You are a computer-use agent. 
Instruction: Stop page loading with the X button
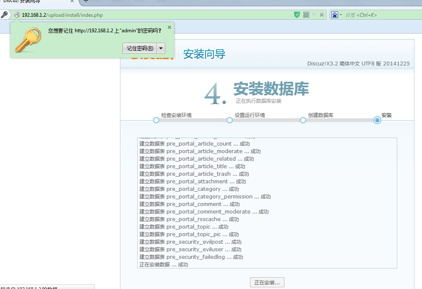322,15
